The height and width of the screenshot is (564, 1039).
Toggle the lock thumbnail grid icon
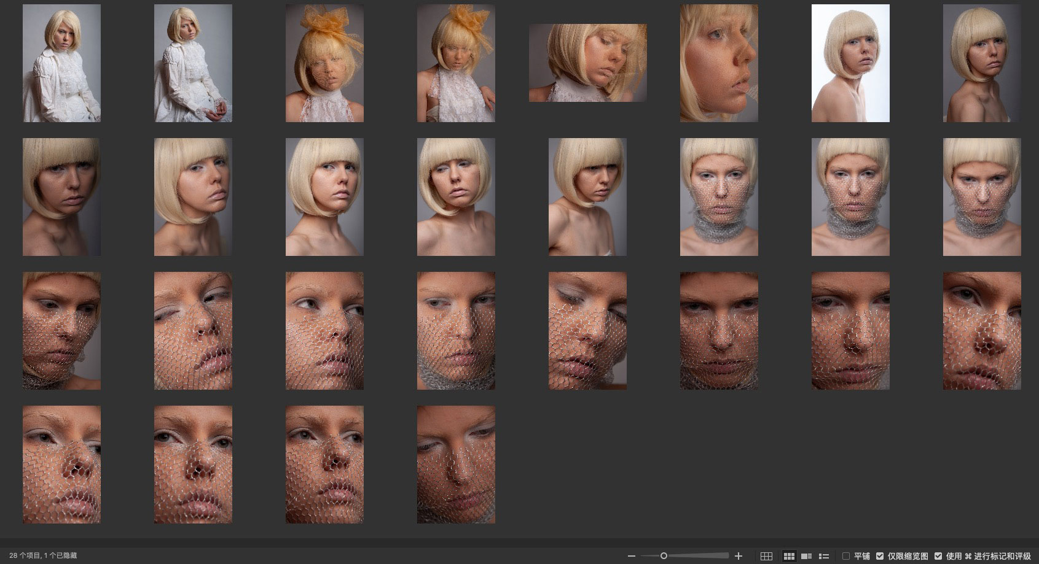pyautogui.click(x=766, y=556)
